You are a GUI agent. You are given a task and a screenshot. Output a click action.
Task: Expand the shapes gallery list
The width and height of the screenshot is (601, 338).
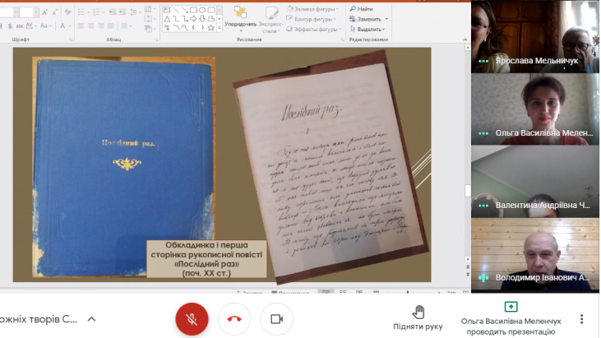[220, 28]
